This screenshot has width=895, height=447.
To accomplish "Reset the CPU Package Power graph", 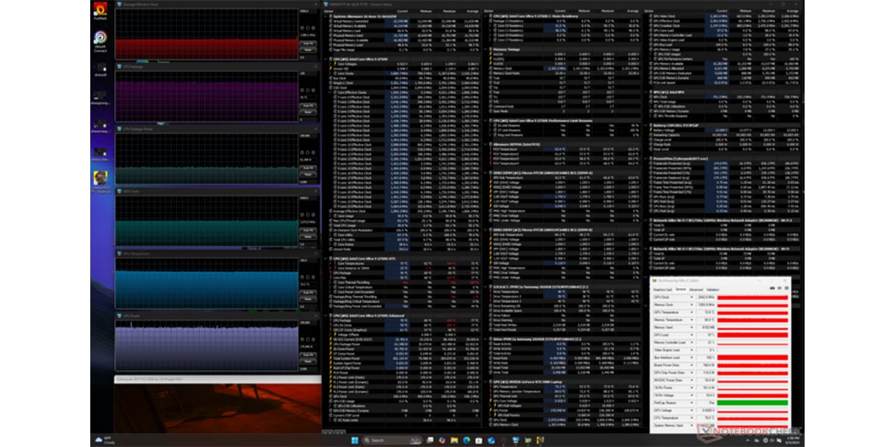I will click(307, 174).
